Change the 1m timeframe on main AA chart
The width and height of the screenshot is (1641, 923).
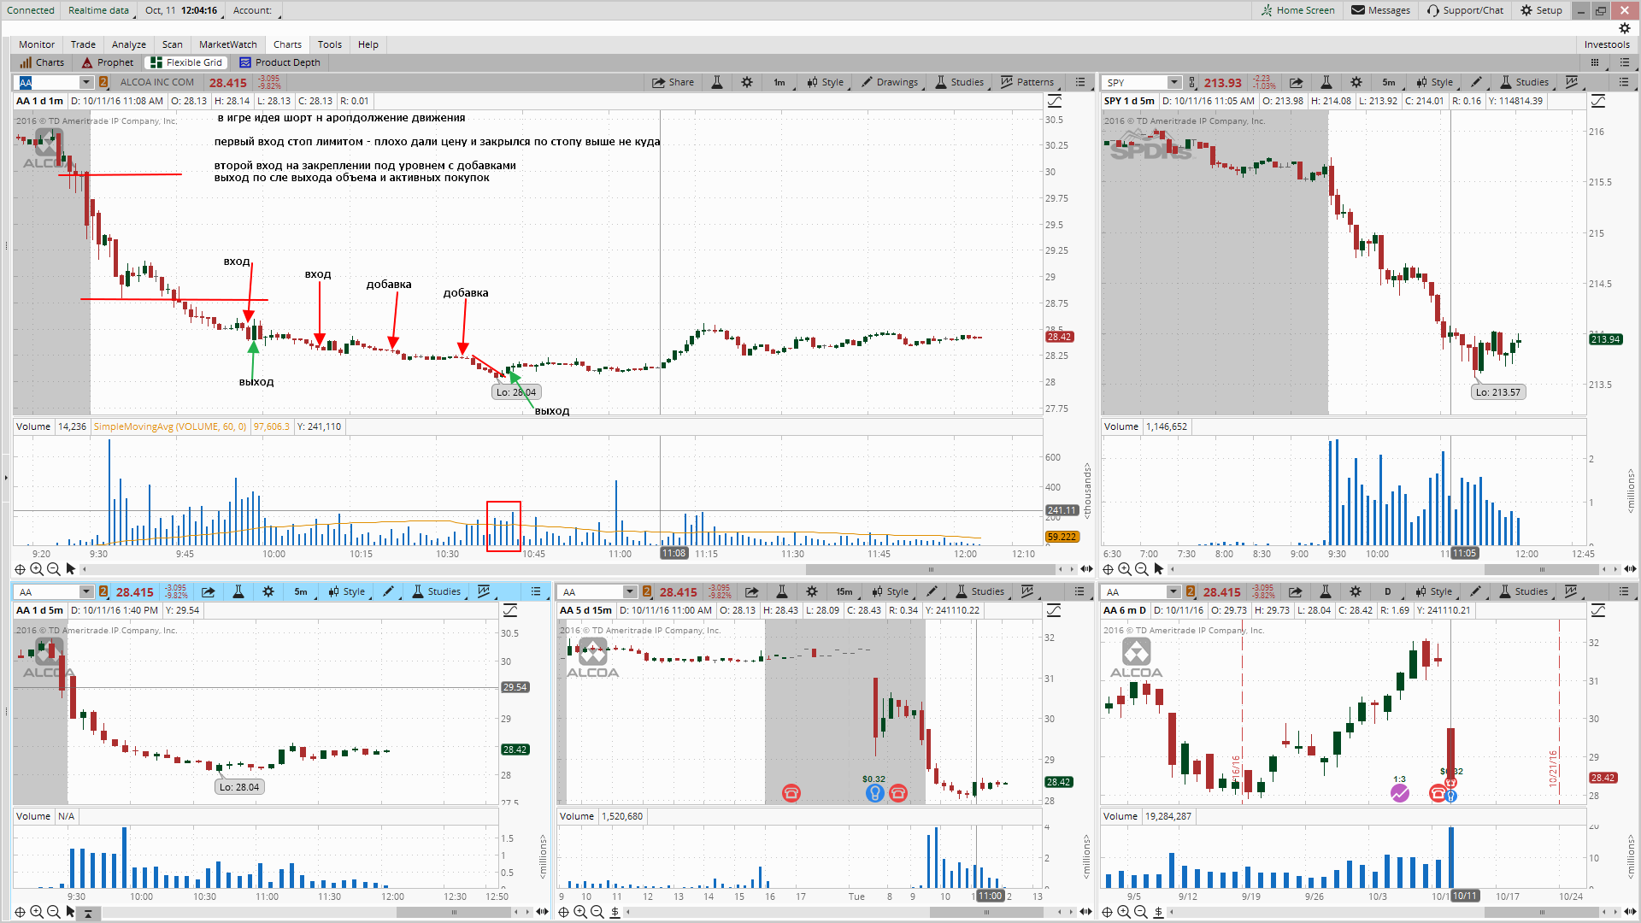coord(779,82)
